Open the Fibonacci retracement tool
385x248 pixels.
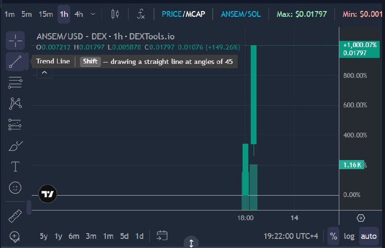click(x=15, y=82)
